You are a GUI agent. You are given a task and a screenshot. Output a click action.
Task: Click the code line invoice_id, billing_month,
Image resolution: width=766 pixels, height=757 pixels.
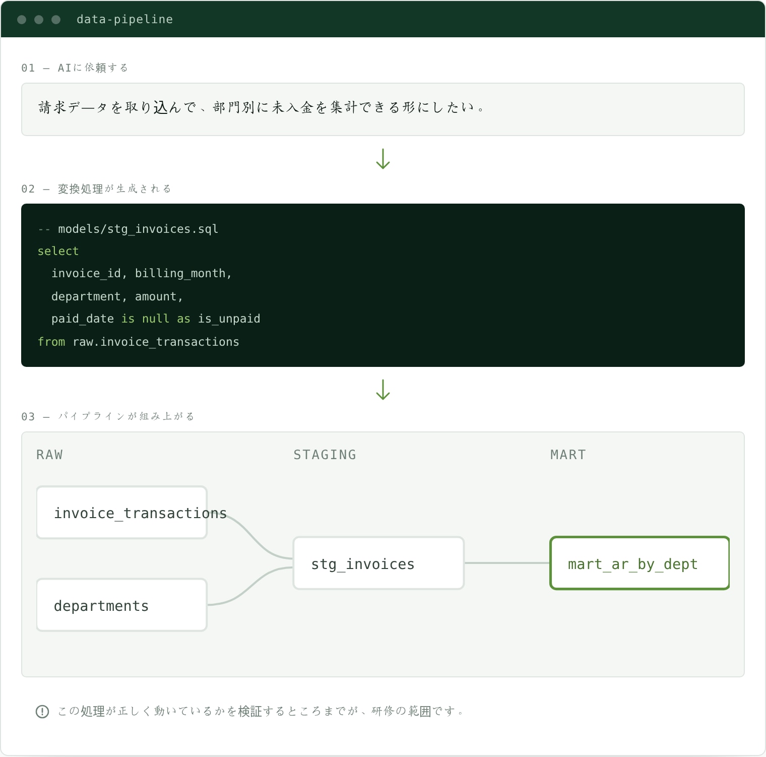pyautogui.click(x=142, y=273)
